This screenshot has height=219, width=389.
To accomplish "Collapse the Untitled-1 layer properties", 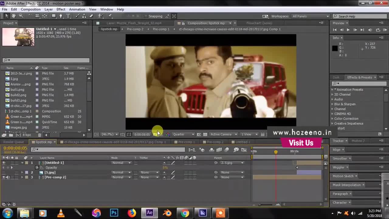I will tap(22, 163).
